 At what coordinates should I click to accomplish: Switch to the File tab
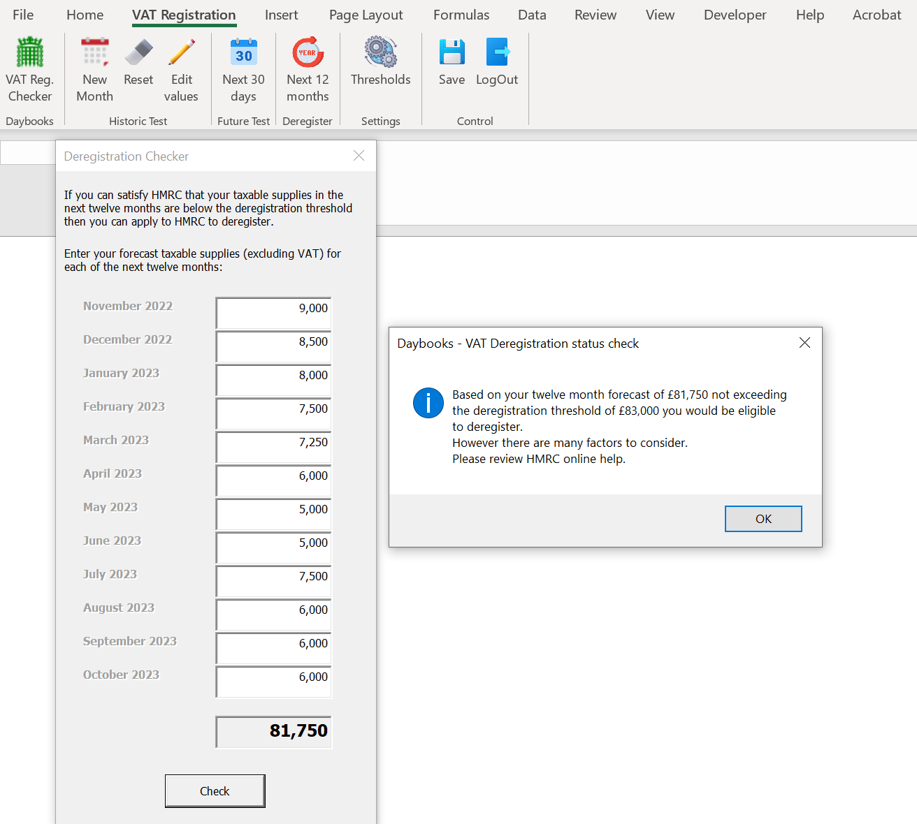coord(23,15)
